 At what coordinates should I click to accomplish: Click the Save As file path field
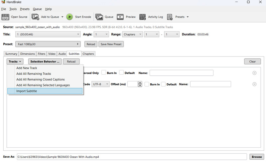pos(132,157)
